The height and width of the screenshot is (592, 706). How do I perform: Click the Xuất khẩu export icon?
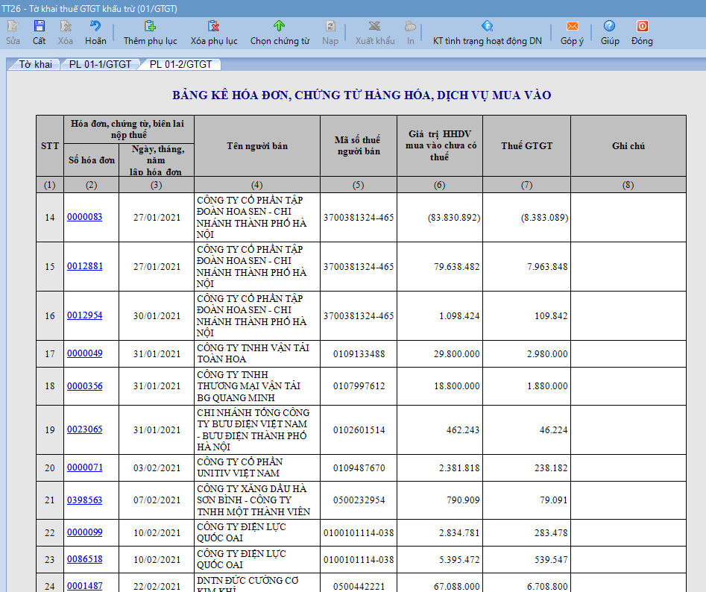pyautogui.click(x=374, y=26)
